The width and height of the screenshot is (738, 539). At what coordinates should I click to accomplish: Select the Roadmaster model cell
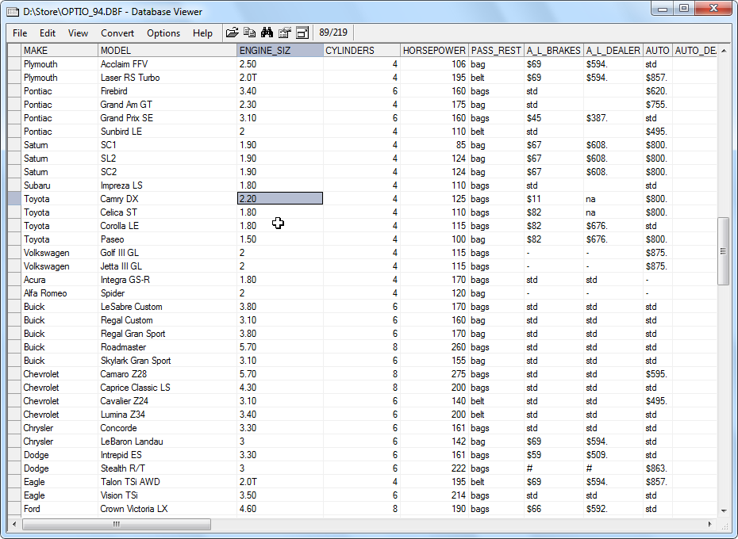167,347
